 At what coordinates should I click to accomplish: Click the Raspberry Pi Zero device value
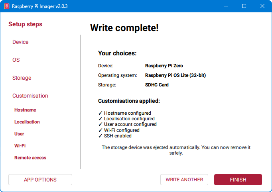[x=164, y=66]
